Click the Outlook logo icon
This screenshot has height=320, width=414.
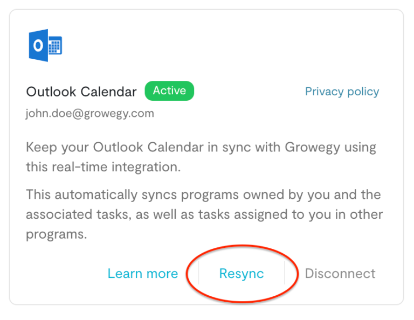45,45
